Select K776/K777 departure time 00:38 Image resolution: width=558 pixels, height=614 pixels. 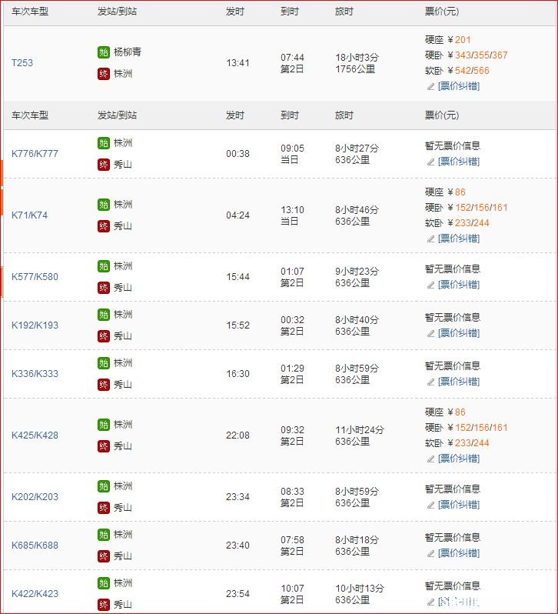click(237, 154)
